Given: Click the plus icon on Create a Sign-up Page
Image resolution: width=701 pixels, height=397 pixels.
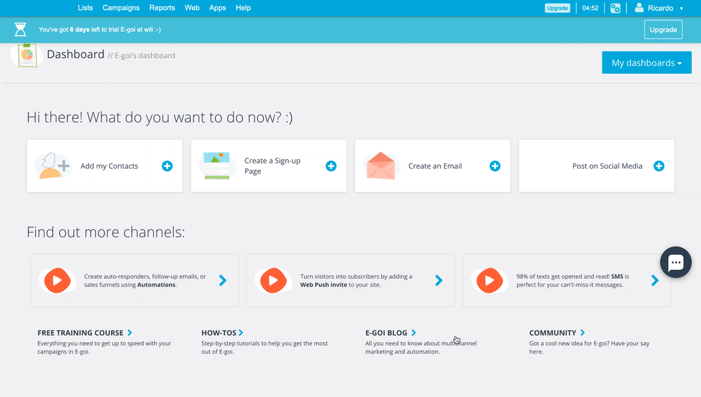Looking at the screenshot, I should (331, 166).
